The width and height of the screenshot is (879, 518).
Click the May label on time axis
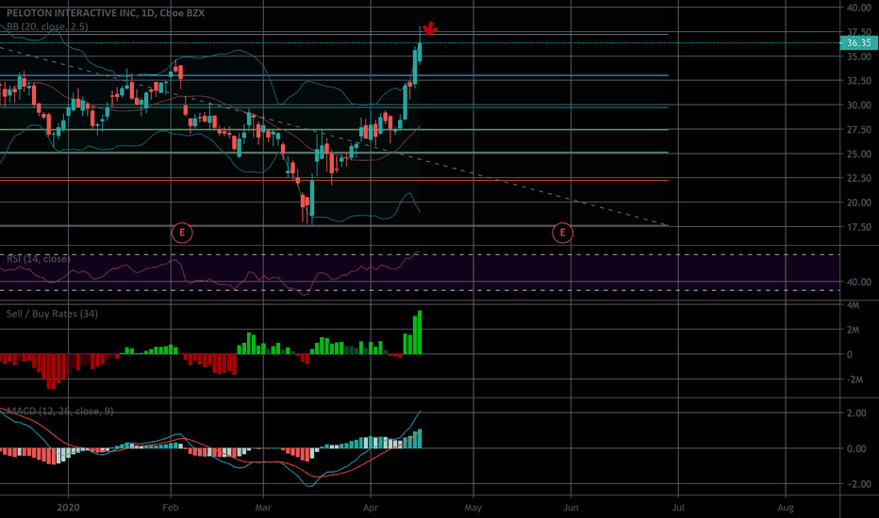[x=473, y=508]
